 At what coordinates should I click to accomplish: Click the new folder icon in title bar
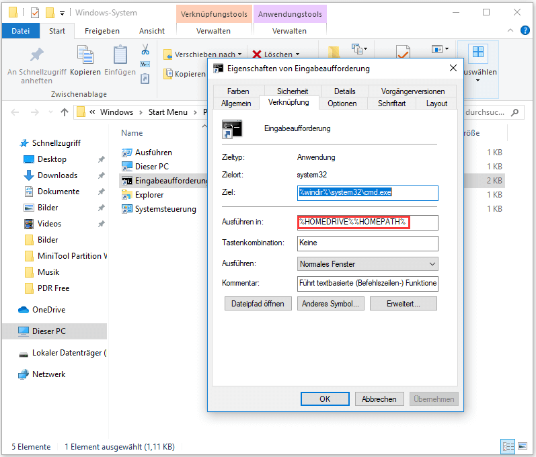point(50,13)
